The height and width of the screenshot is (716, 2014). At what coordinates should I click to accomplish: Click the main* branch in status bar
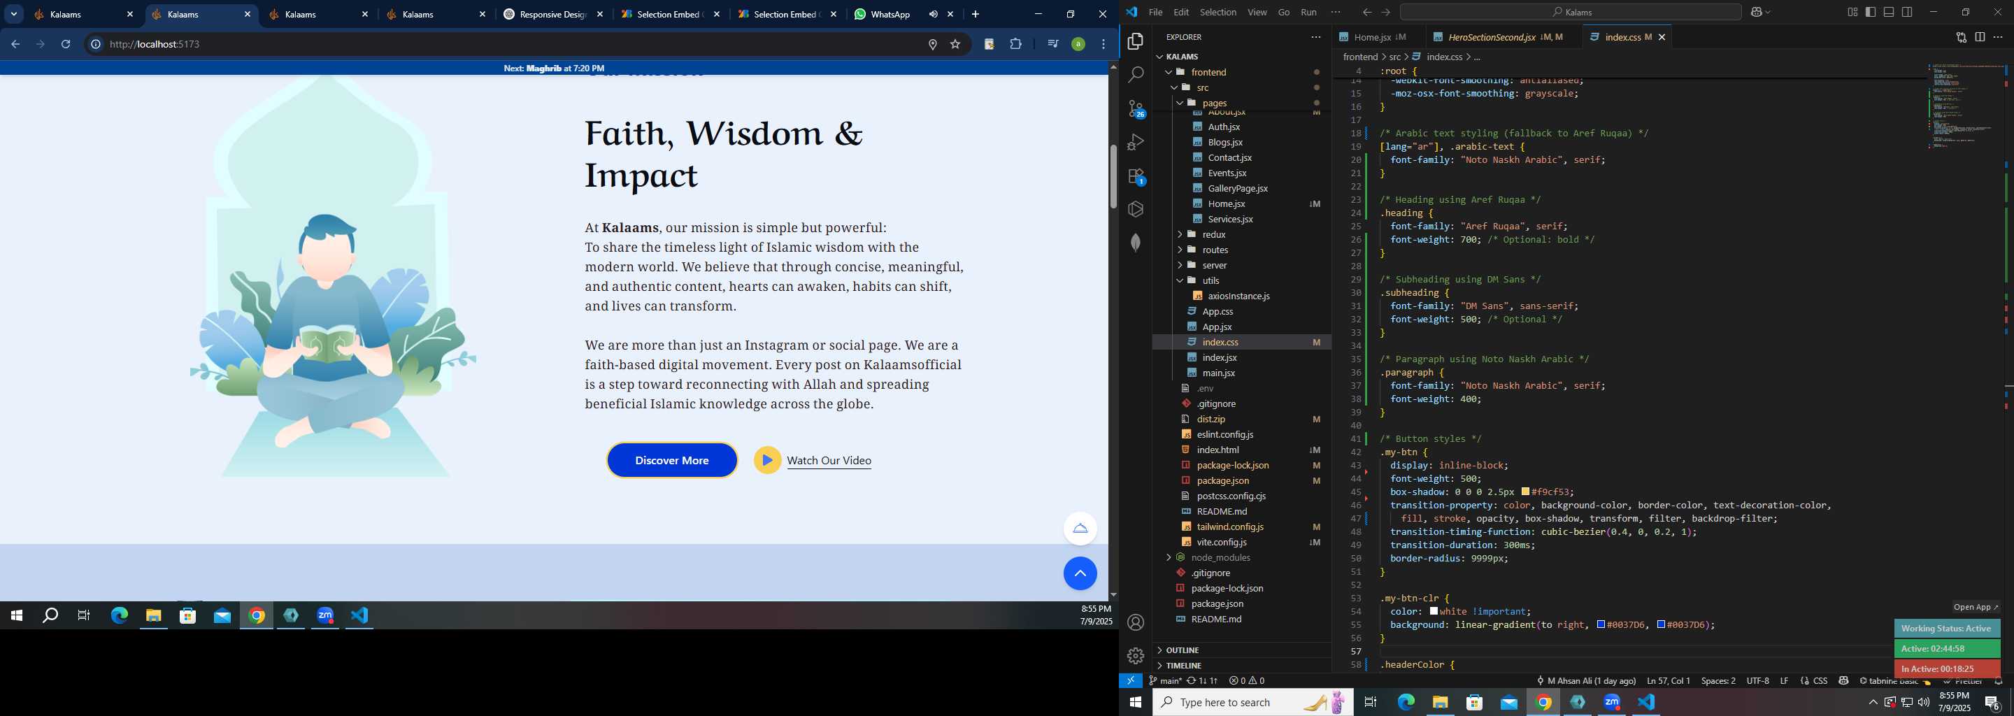click(x=1166, y=680)
